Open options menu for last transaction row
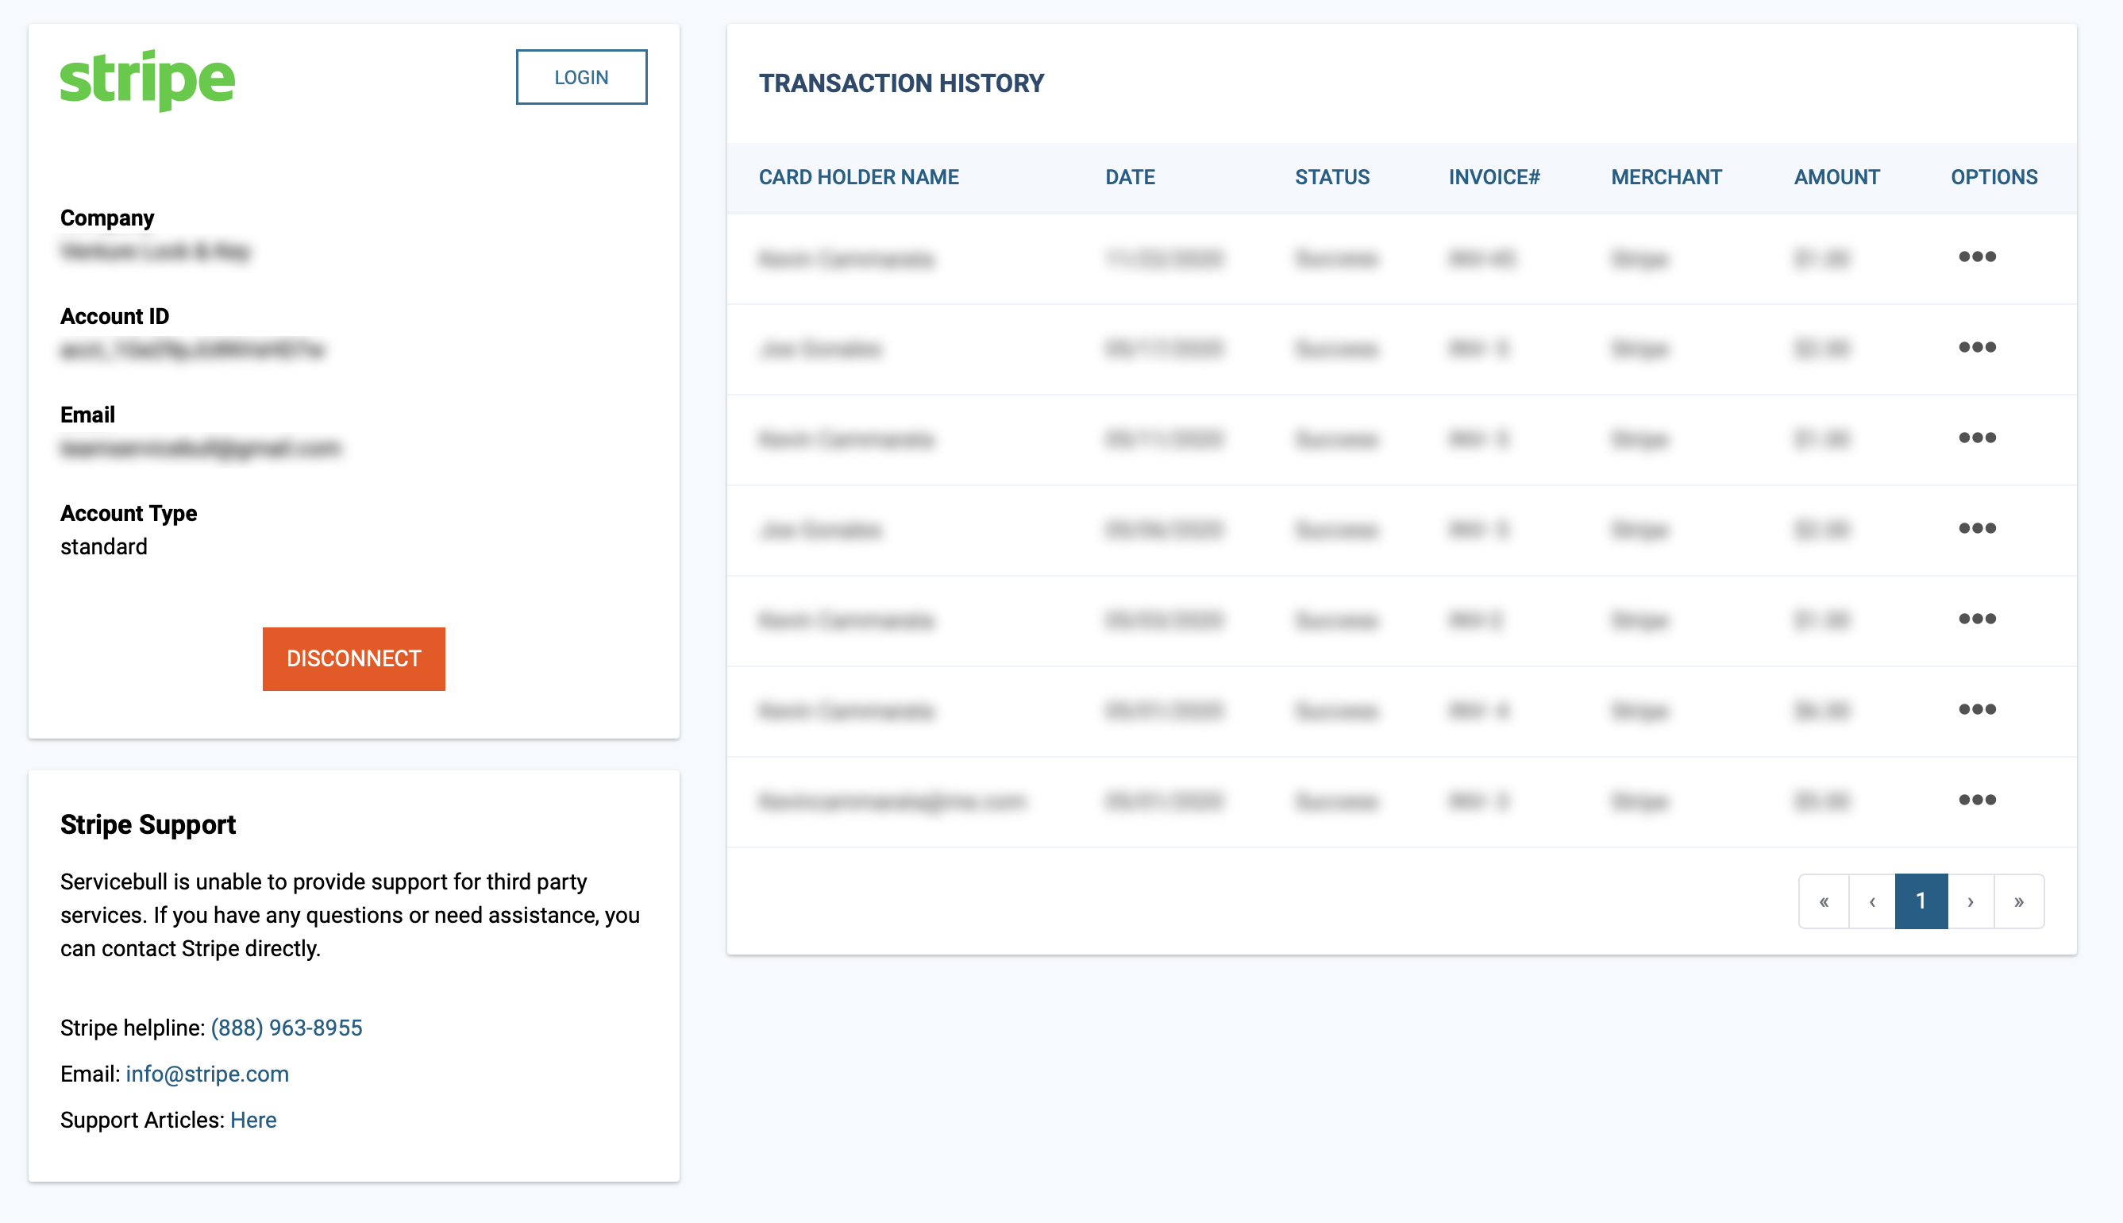 click(x=1977, y=800)
